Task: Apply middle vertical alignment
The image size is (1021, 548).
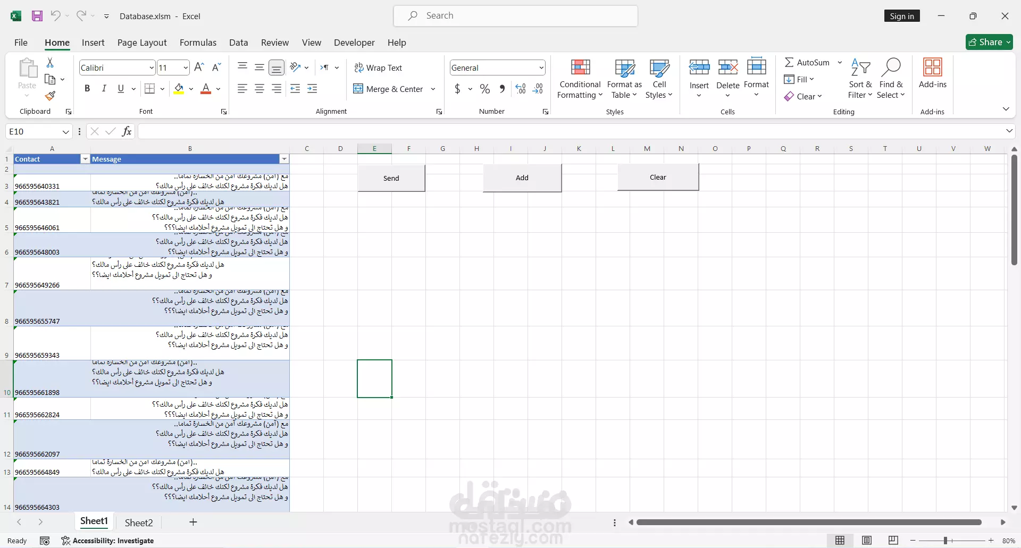Action: 260,67
